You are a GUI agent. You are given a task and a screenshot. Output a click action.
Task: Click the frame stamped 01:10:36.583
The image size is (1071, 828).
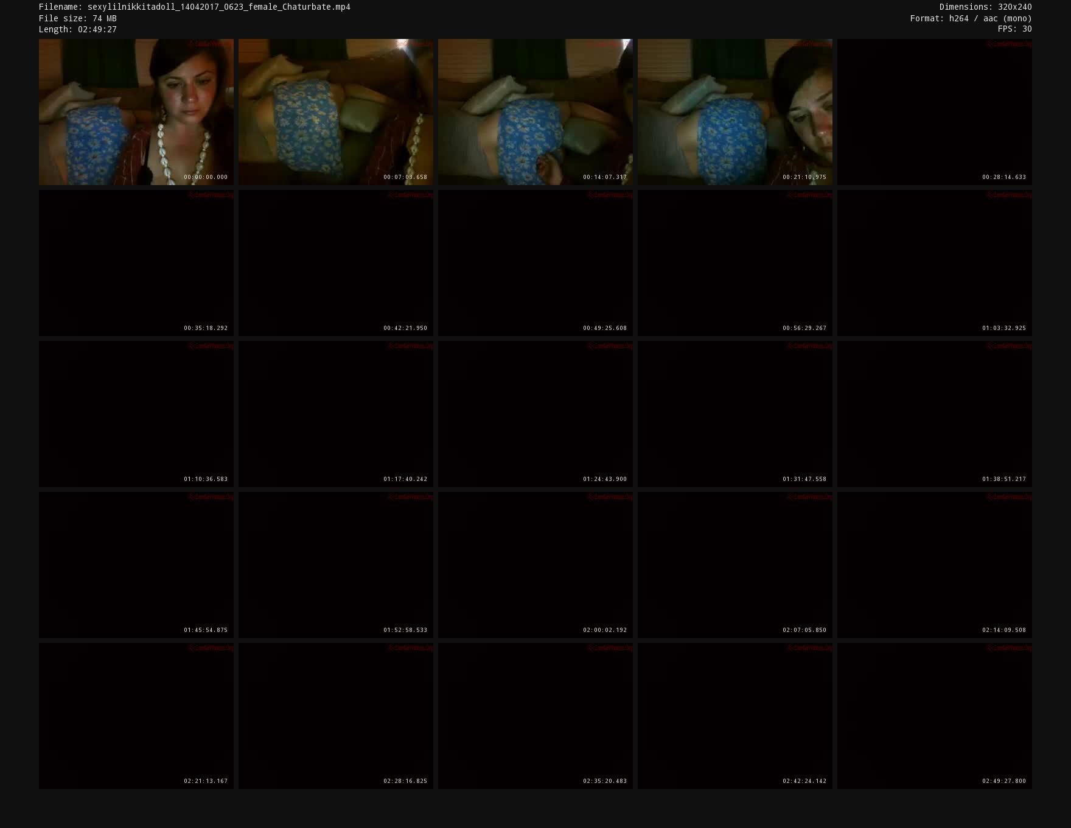tap(136, 414)
